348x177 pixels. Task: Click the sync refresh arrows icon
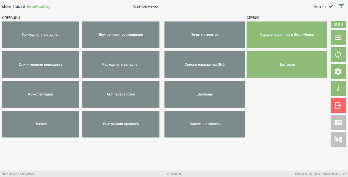point(338,55)
